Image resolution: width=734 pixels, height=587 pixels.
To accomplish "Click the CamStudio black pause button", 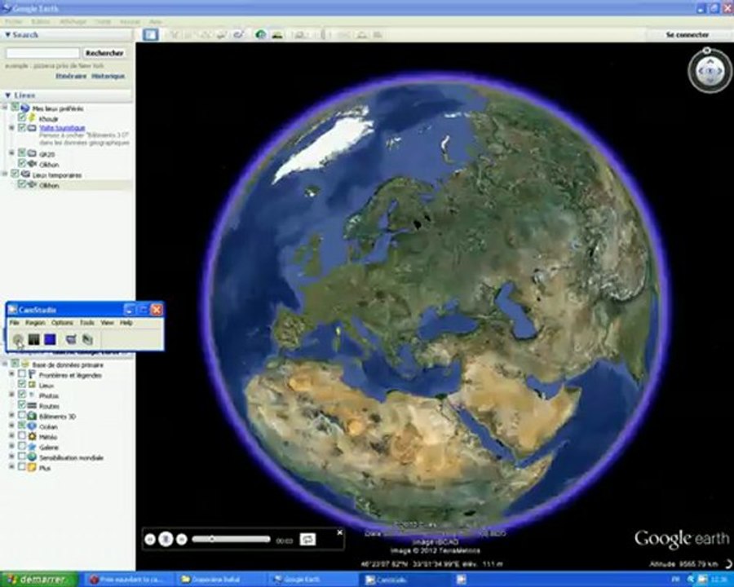I will click(x=33, y=339).
